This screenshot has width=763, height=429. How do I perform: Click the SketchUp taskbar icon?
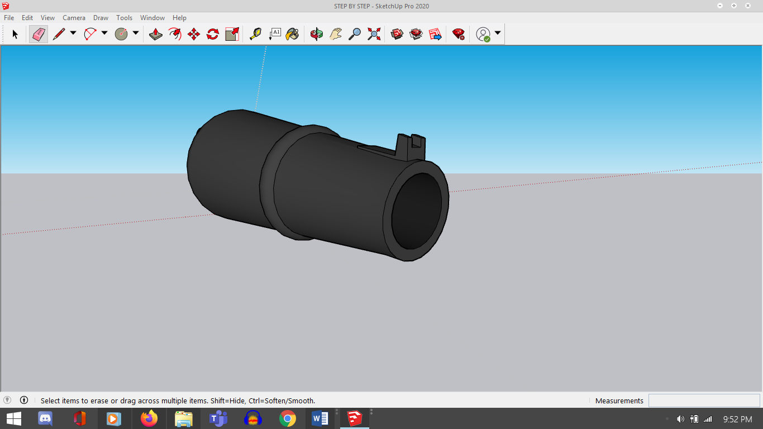(355, 418)
